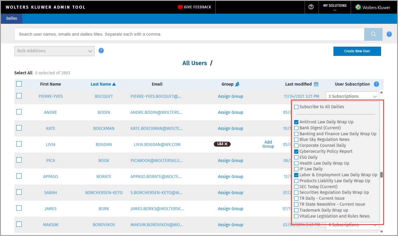This screenshot has width=398, height=236.
Task: Toggle the Select All header checkbox
Action: click(19, 84)
